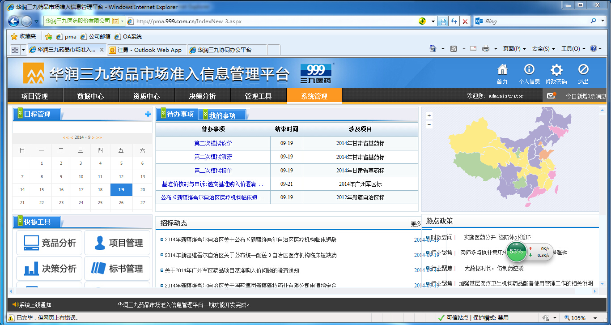Collapse the 日程管理 panel arrow
The image size is (611, 325).
point(20,114)
